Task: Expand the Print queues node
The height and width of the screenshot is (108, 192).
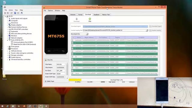Action: (7, 46)
